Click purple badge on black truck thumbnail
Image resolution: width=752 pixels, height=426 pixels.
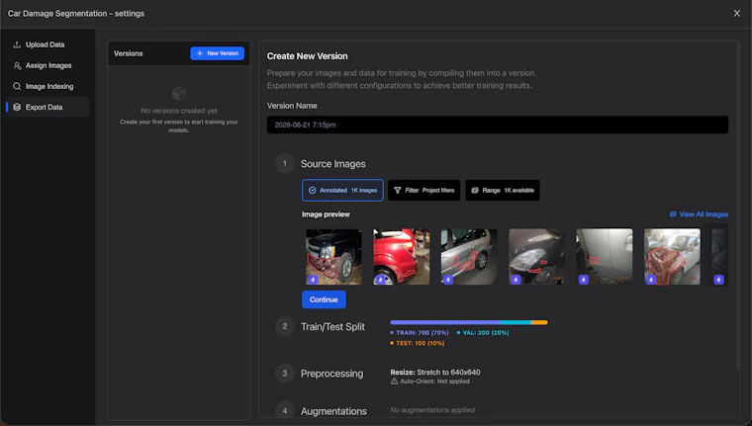click(x=313, y=280)
